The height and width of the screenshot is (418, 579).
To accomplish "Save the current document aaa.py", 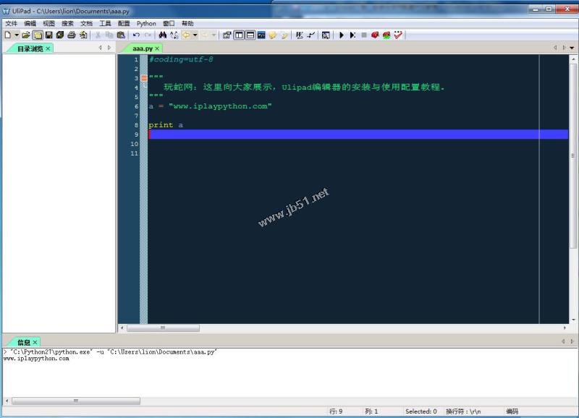I will click(x=48, y=35).
